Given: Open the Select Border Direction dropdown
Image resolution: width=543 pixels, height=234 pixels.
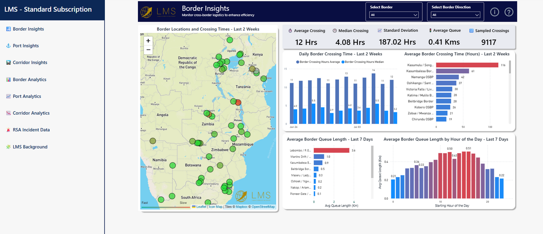Looking at the screenshot, I should pyautogui.click(x=455, y=15).
